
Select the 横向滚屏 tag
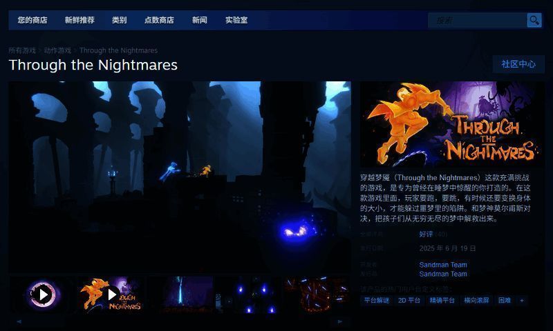[x=476, y=301]
